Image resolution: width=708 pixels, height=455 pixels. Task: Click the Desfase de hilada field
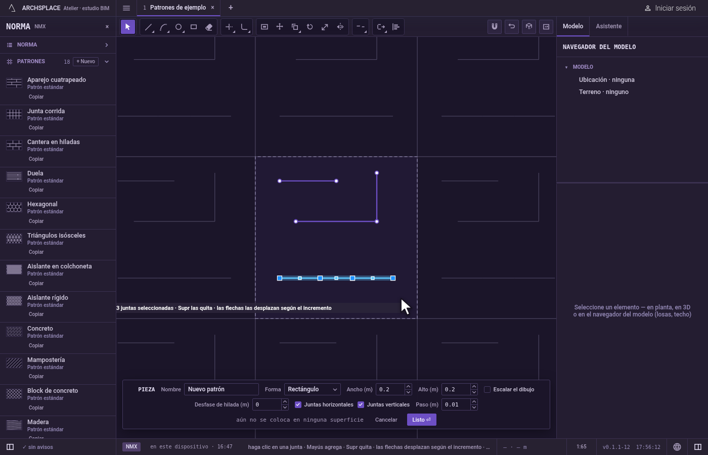pos(267,404)
